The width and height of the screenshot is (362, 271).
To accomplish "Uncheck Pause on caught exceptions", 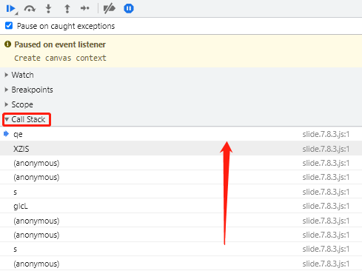I will pyautogui.click(x=9, y=25).
